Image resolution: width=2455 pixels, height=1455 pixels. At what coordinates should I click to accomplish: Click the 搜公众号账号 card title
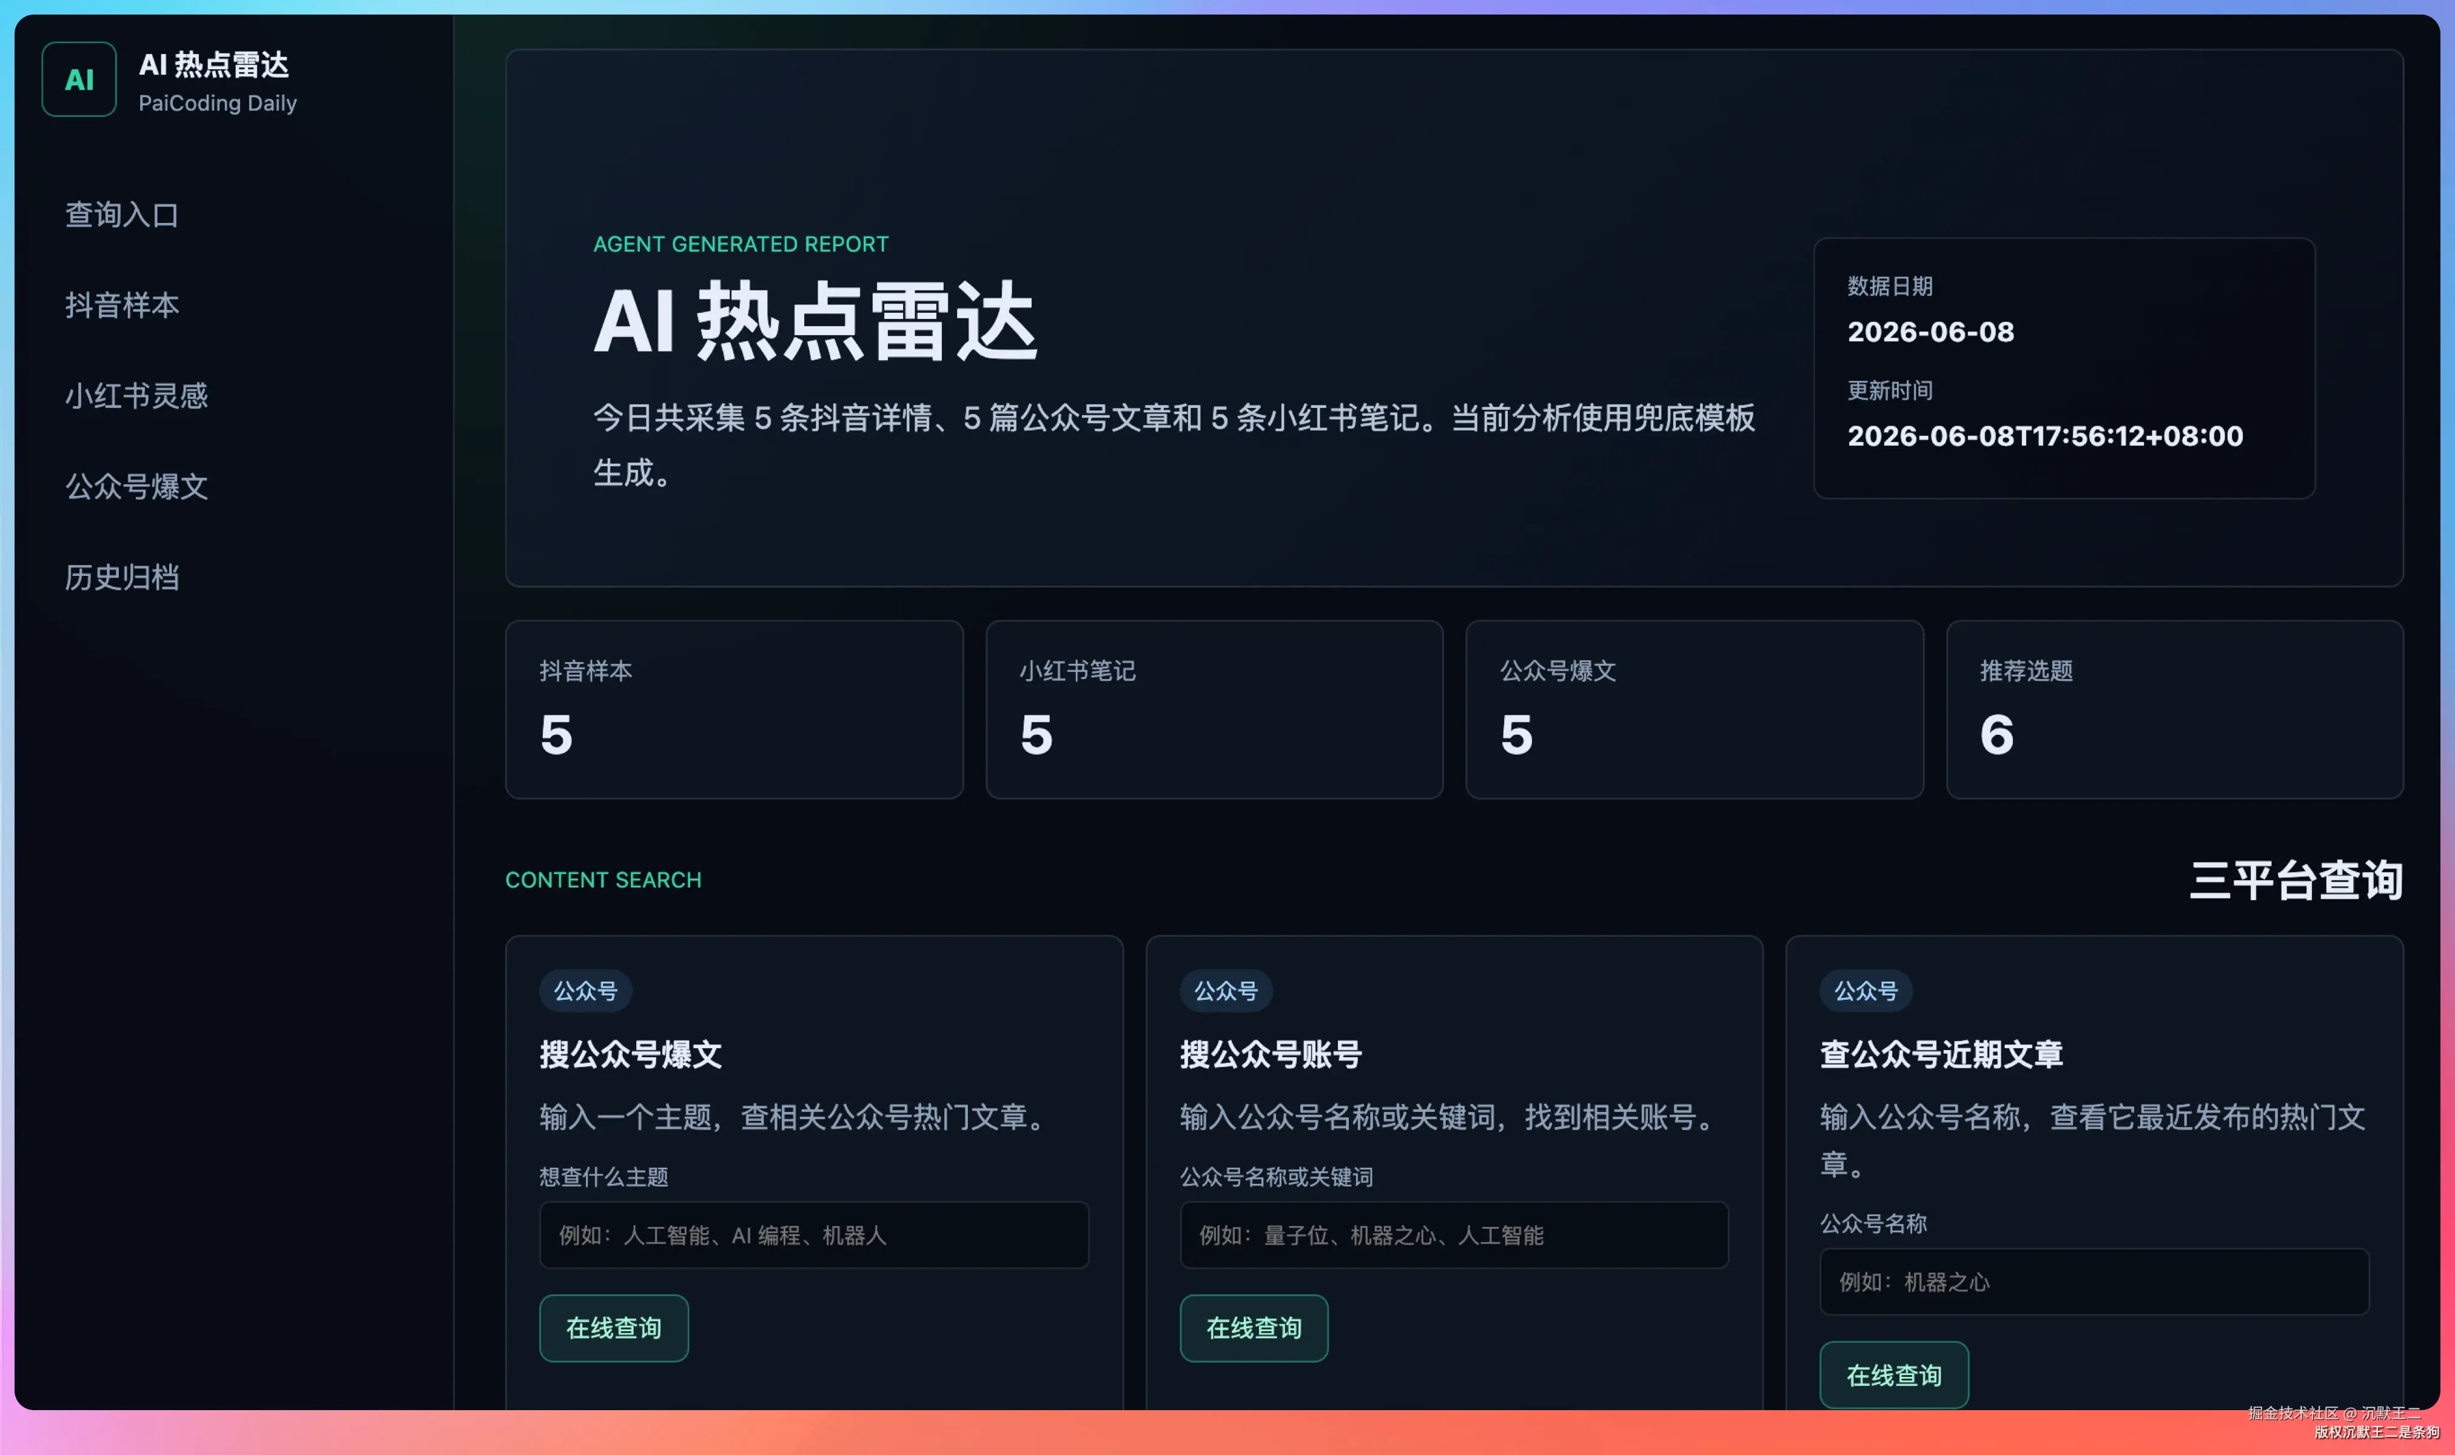[1271, 1055]
